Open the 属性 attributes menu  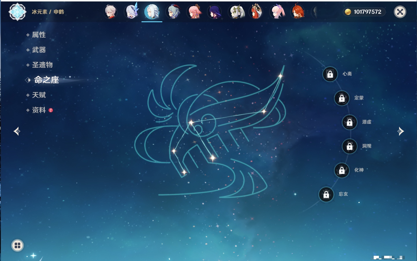click(x=39, y=35)
